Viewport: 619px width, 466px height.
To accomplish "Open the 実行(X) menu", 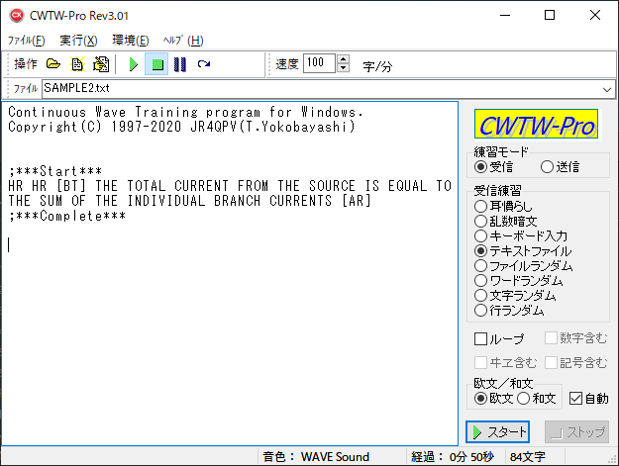I will click(78, 41).
